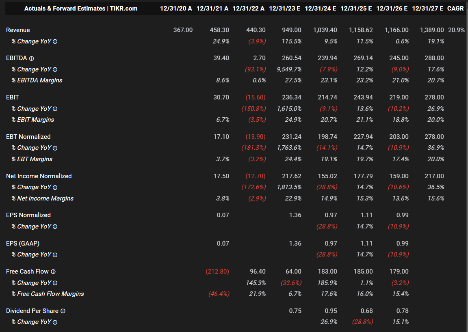Select the Net Income Normalized row label
The width and height of the screenshot is (468, 332).
coord(39,176)
